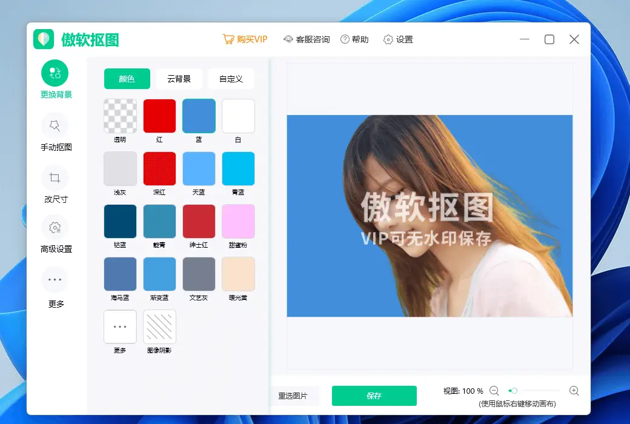
Task: Choose the 文艺灰 artistic gray swatch
Action: [199, 274]
